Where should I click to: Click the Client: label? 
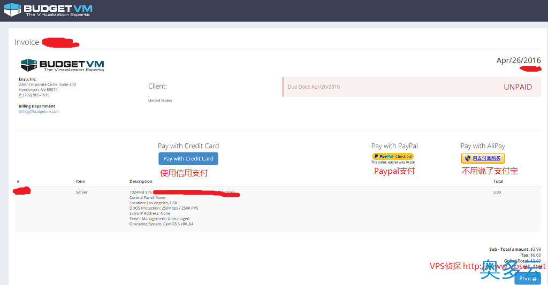[x=158, y=86]
